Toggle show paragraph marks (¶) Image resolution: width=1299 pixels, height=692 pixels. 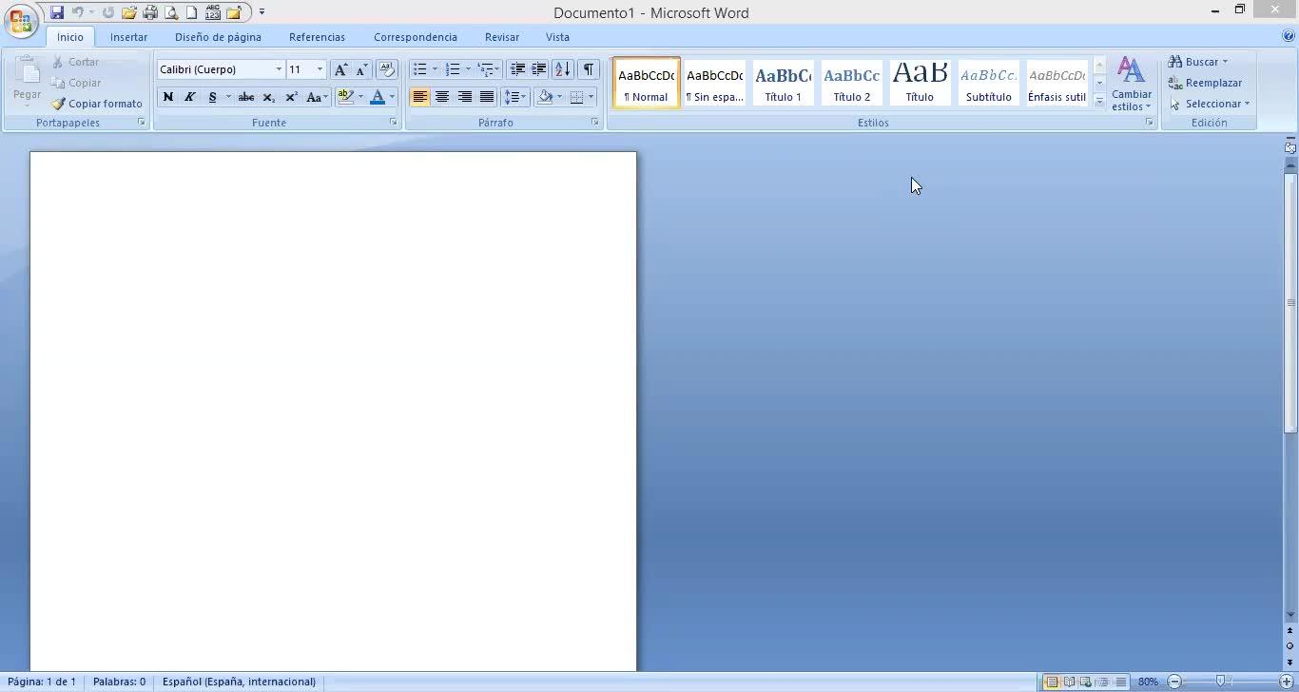(x=589, y=69)
